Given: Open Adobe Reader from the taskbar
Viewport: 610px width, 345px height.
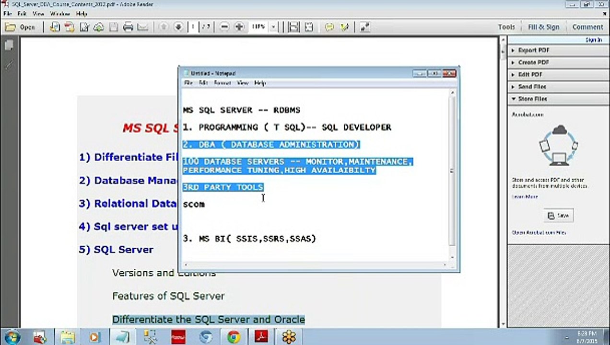Looking at the screenshot, I should point(261,337).
